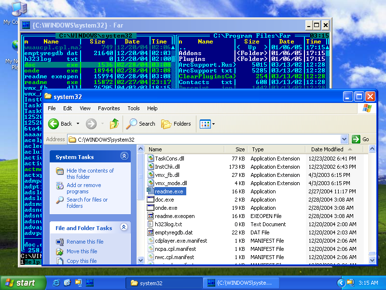Click Copy this file link
386x290 pixels.
click(x=82, y=261)
